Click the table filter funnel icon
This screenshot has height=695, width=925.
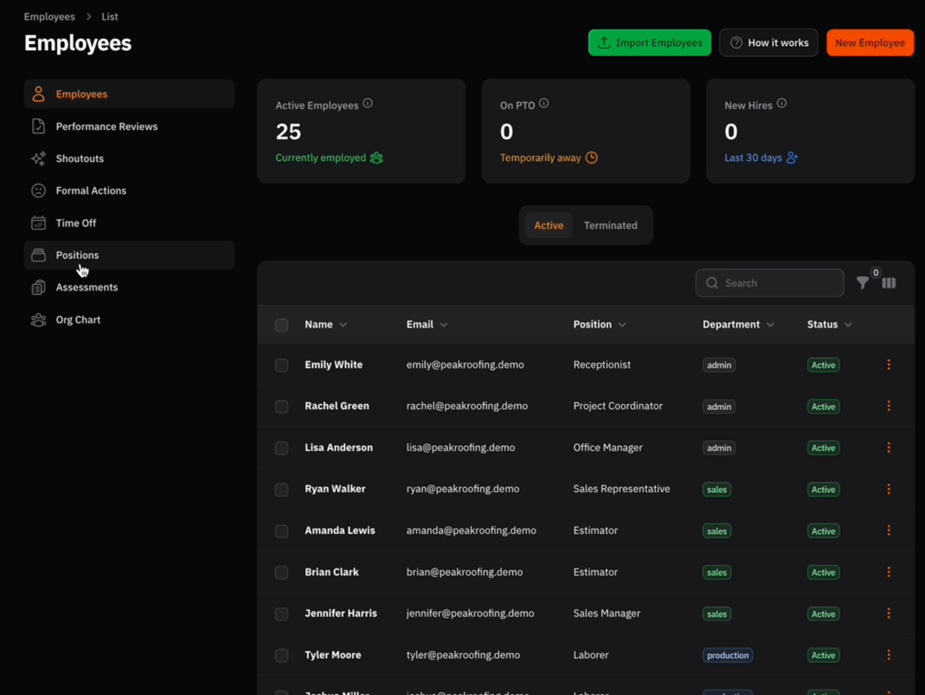pyautogui.click(x=862, y=283)
